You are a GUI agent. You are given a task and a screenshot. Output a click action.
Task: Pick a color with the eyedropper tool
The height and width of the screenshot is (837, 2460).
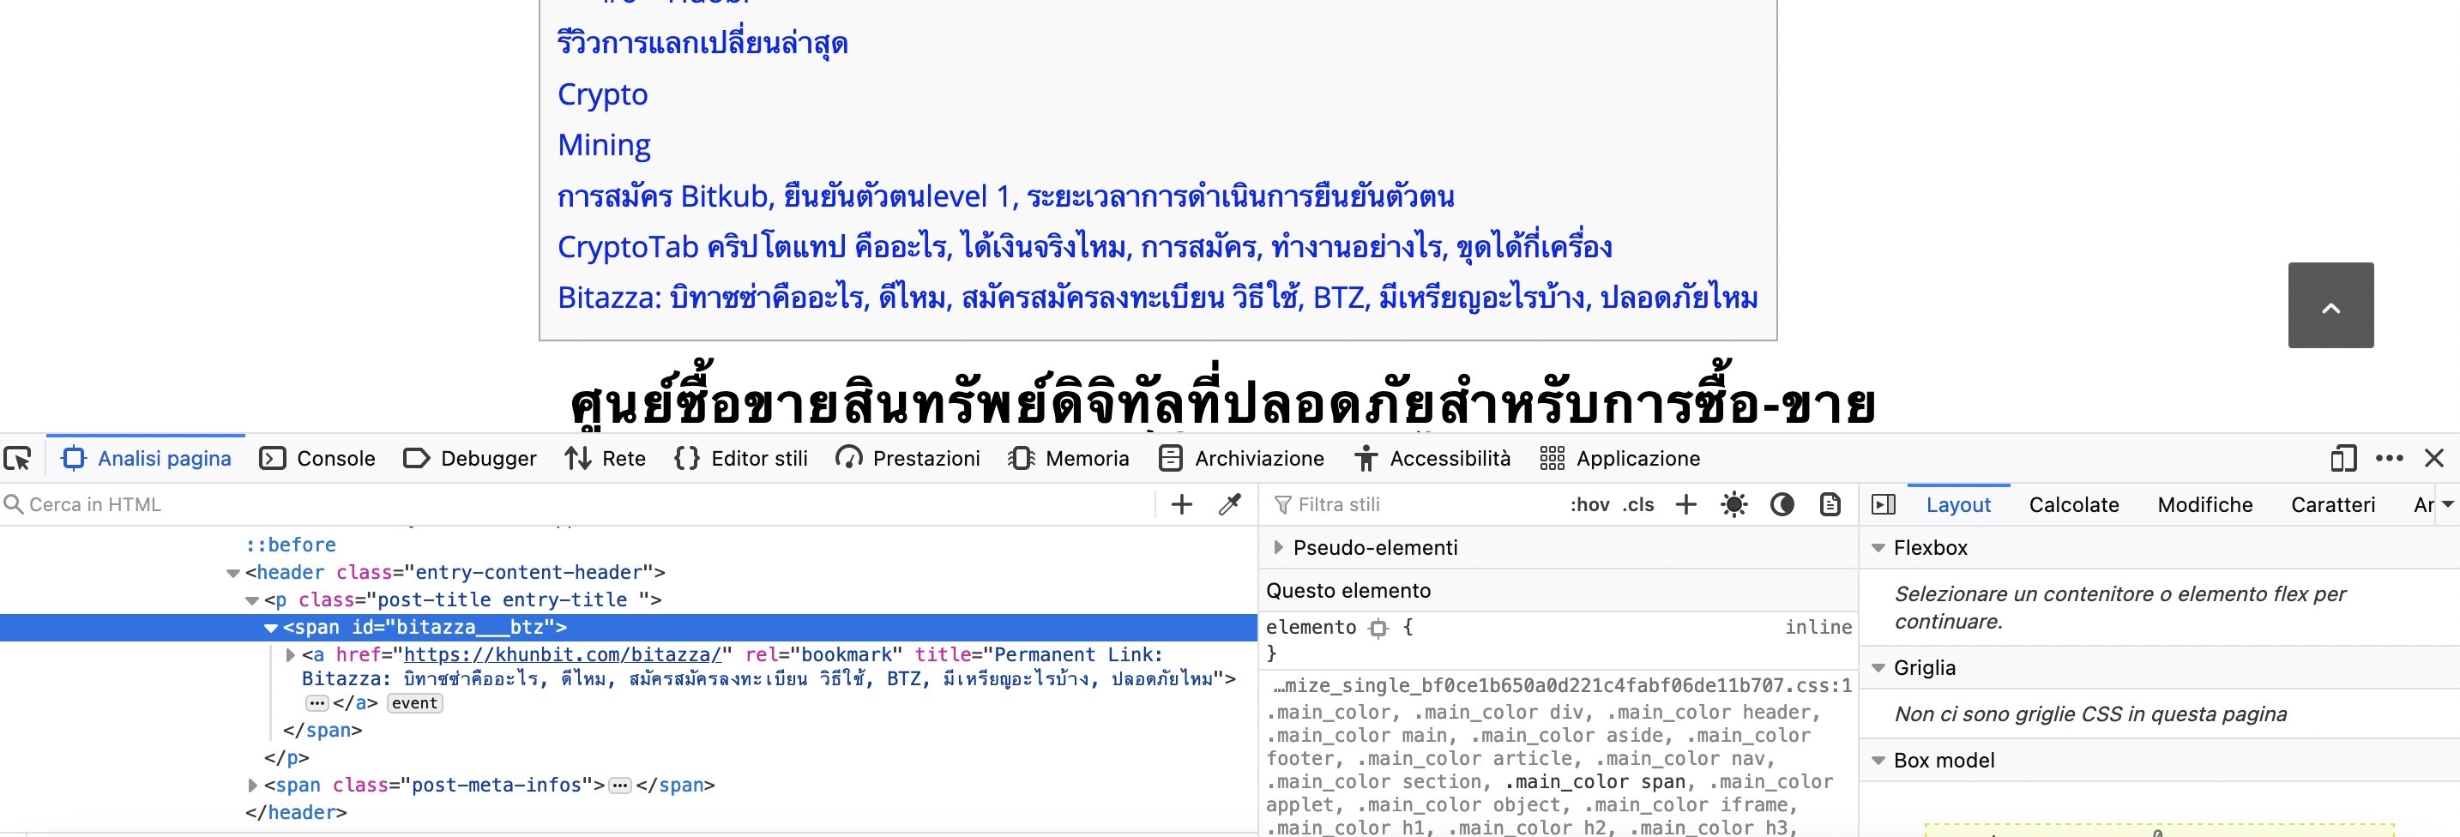tap(1230, 505)
